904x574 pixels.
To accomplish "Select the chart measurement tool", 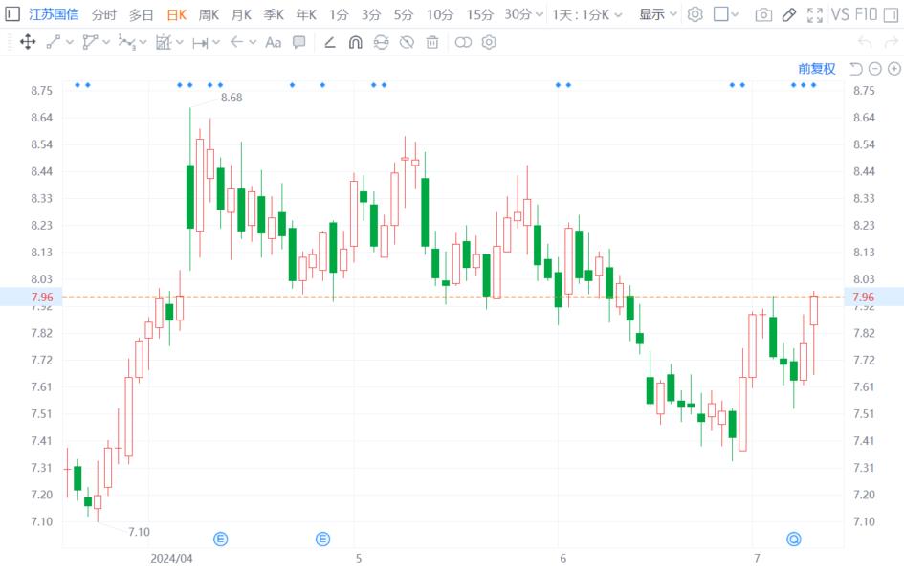I will click(164, 42).
